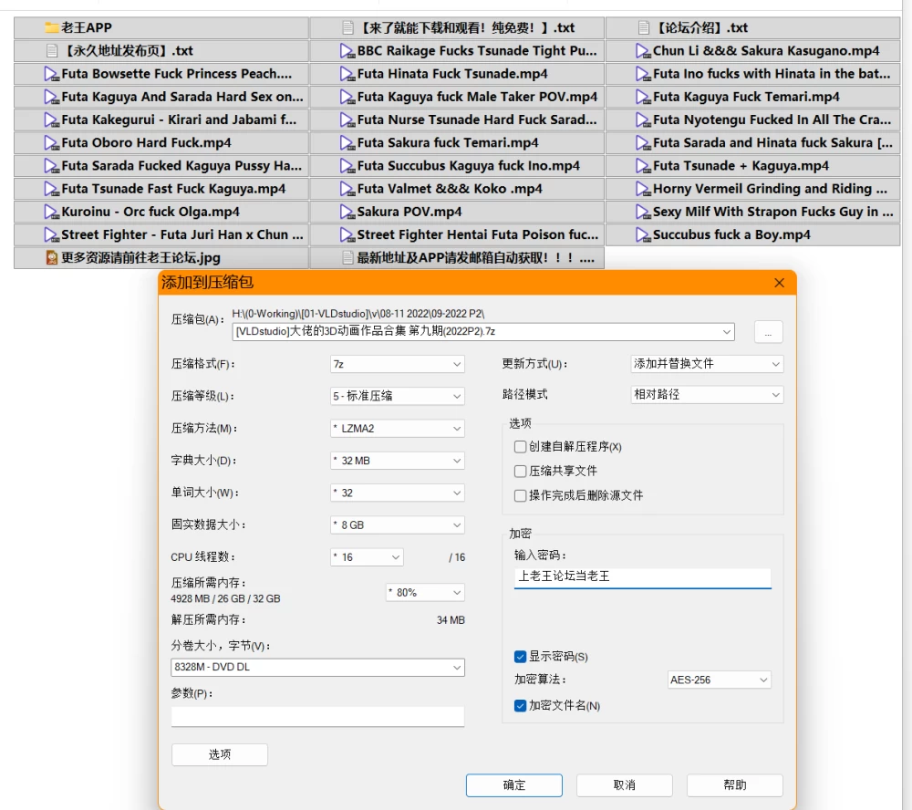Select the Street Fighter Hentai Futa Poison video icon
This screenshot has height=810, width=912.
pos(347,235)
